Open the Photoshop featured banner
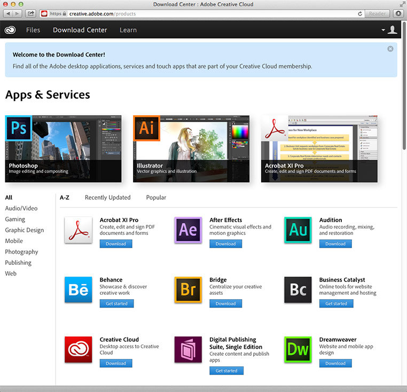 tap(64, 149)
